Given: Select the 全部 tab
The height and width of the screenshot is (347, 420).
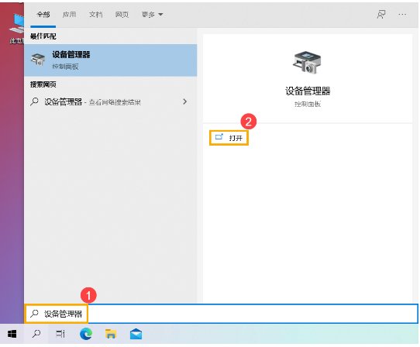Looking at the screenshot, I should 43,15.
